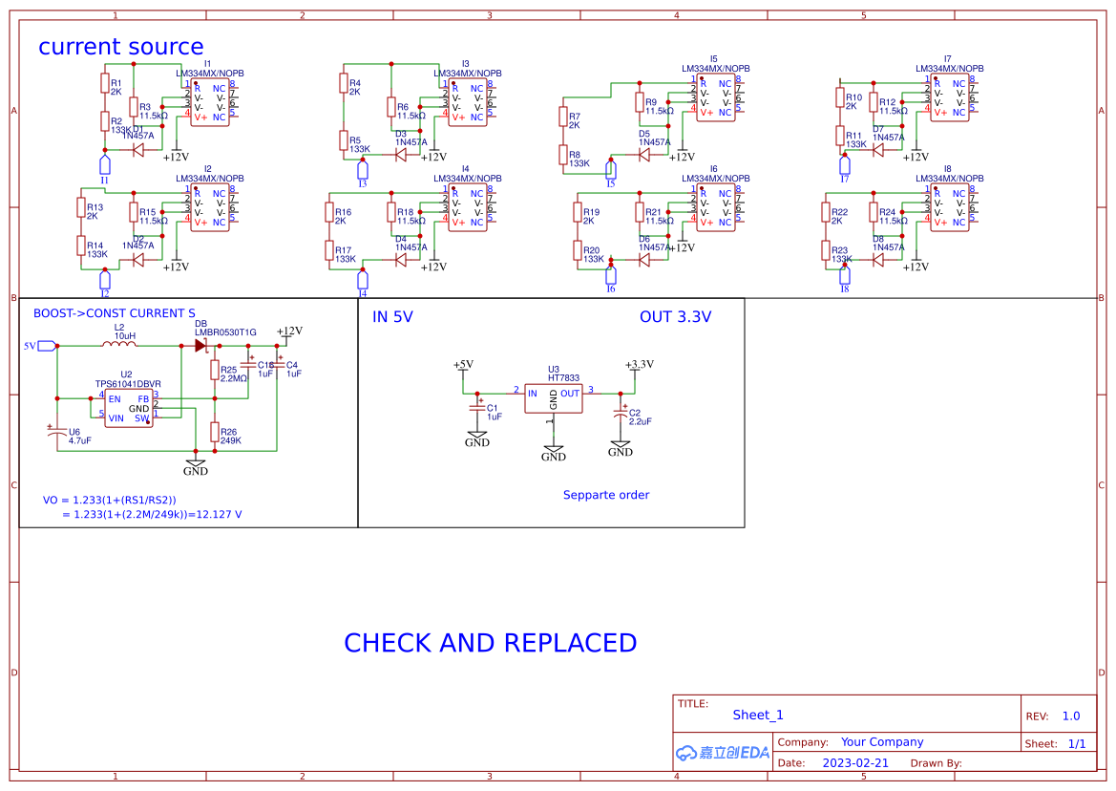Select the 10uH inductor L2 symbol
1116x791 pixels.
click(x=122, y=344)
